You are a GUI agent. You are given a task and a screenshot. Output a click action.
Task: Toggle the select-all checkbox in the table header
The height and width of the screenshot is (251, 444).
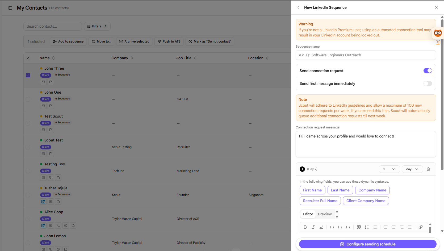click(28, 58)
